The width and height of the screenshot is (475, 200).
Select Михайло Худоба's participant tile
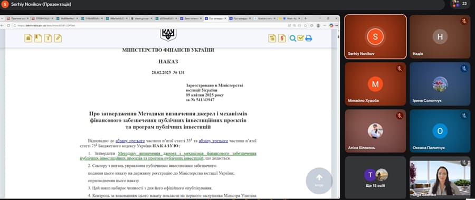coord(375,84)
